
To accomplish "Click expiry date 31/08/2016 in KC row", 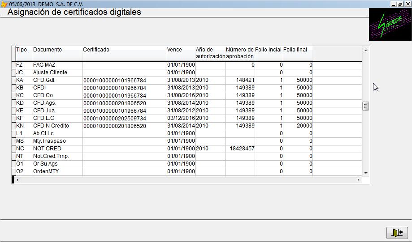I will pos(181,95).
